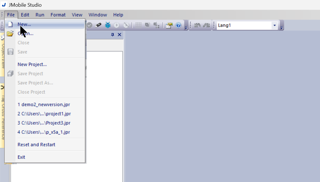Image resolution: width=320 pixels, height=182 pixels.
Task: Open the View menu
Action: pos(77,15)
